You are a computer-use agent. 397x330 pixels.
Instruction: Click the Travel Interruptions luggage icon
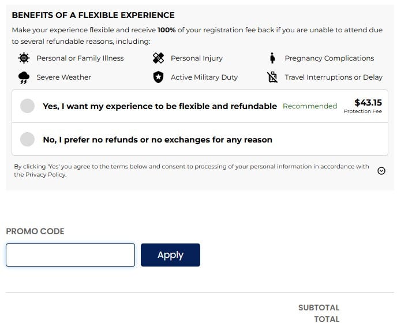pos(272,77)
